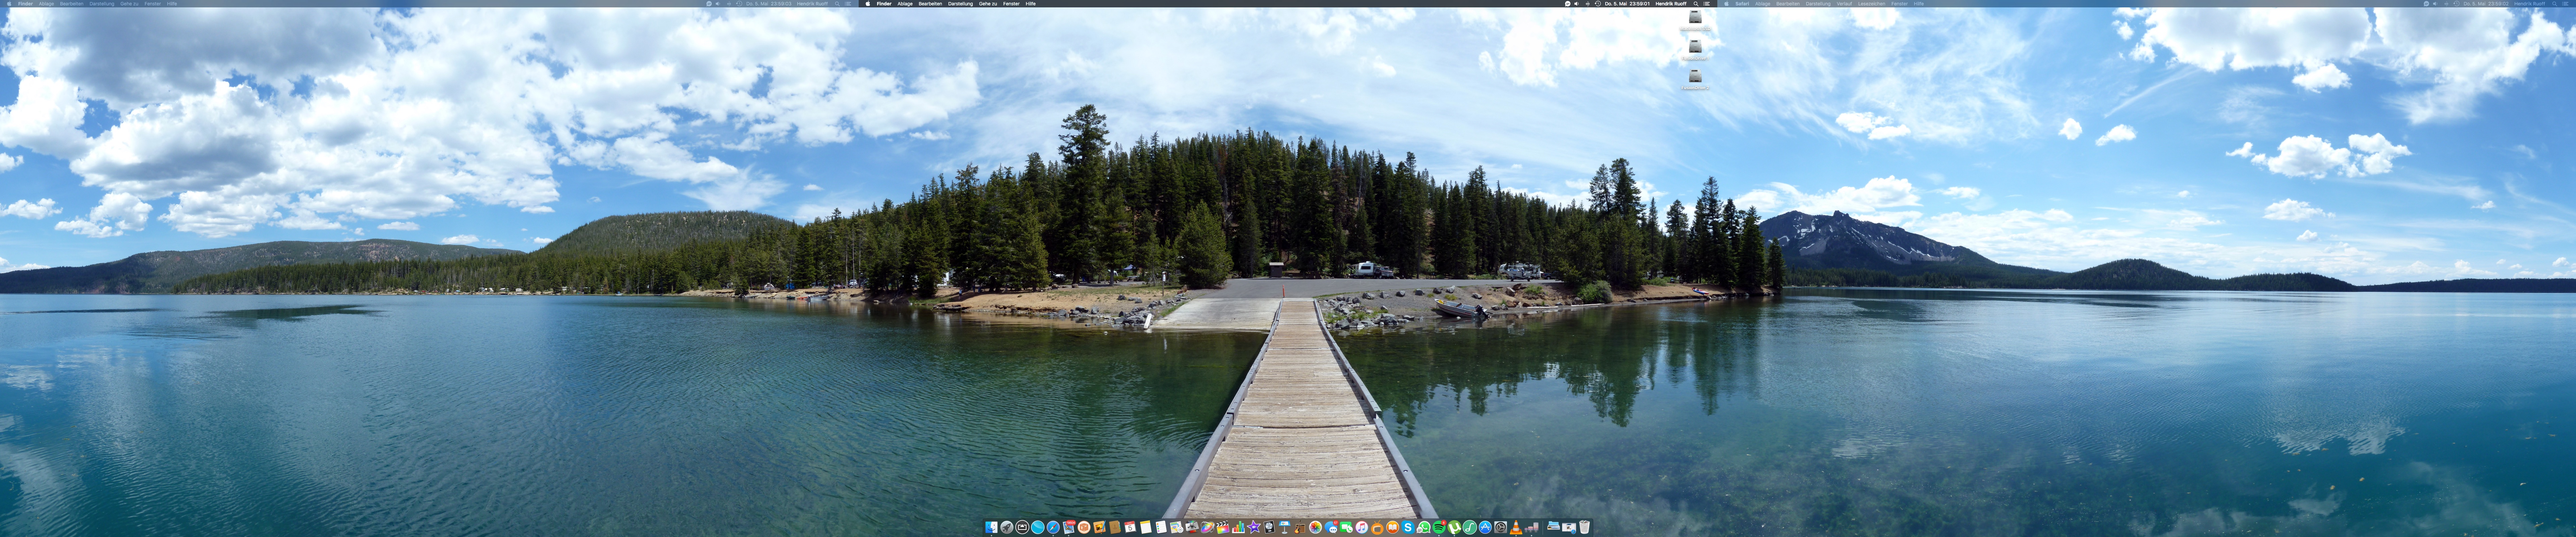Screen dimensions: 2576x537
Task: Open Darstellung menu on center display
Action: [x=961, y=4]
